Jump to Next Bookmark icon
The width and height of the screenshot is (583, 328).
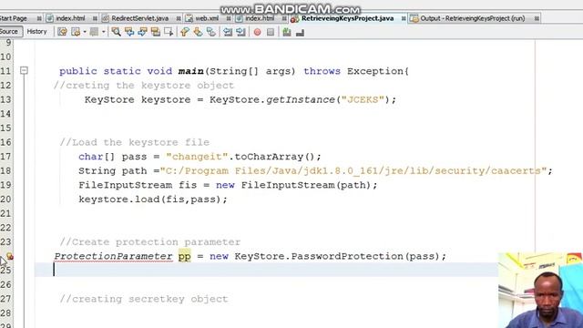(198, 32)
